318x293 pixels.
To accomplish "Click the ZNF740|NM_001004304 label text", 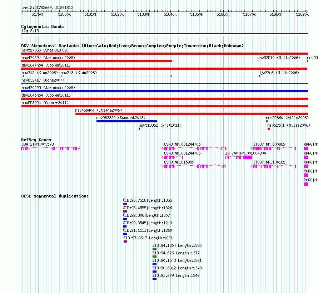I will [x=245, y=153].
